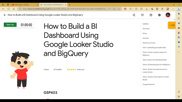Toggle sidebar panel layout icon
Screen dimensions: 182x102
point(179,92)
